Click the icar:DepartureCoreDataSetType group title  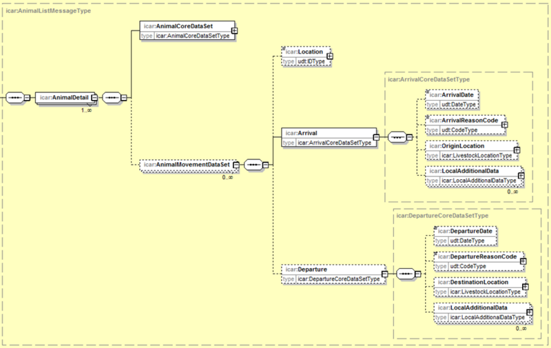click(442, 216)
